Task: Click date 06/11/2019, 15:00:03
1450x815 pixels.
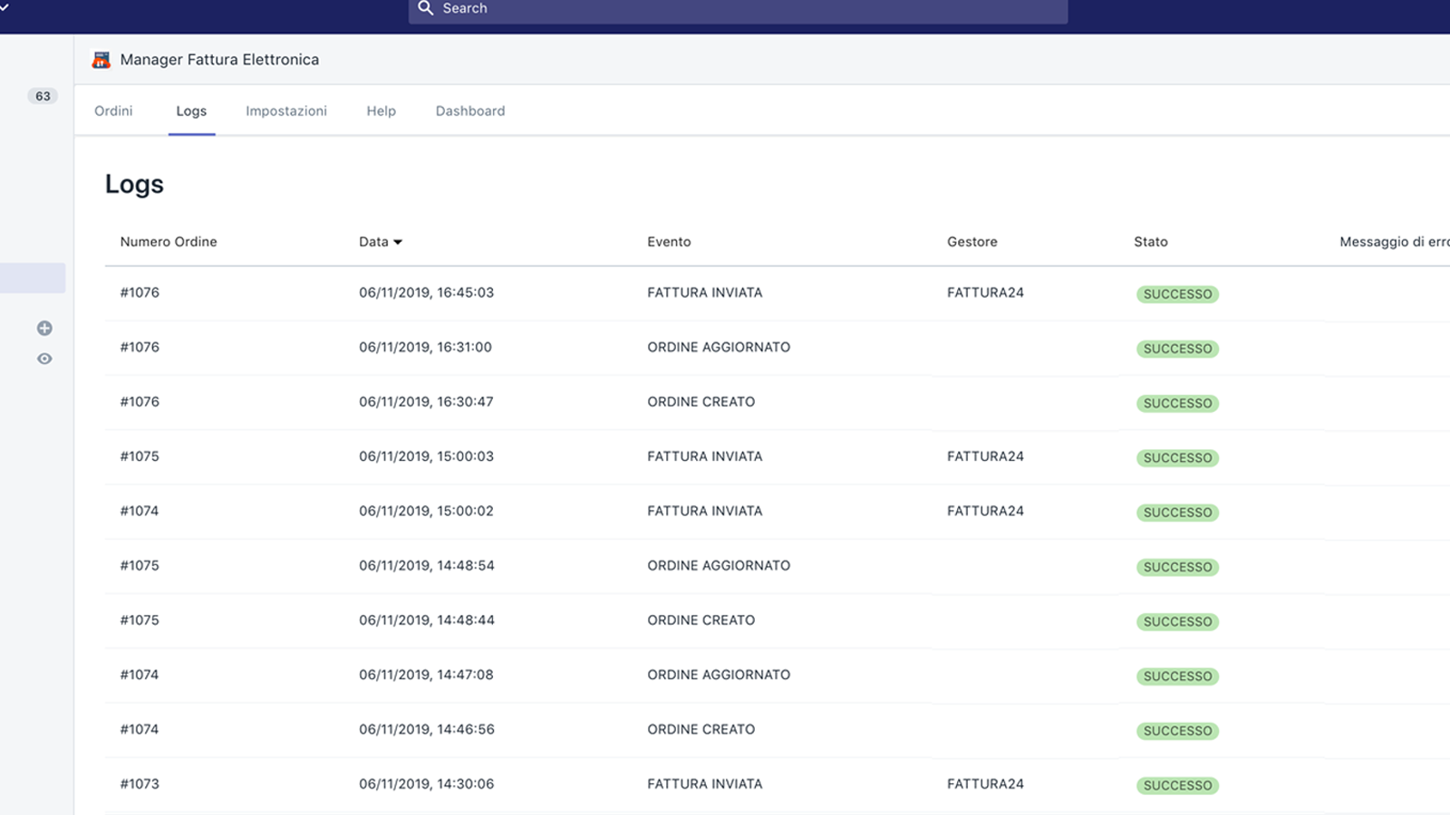Action: 426,456
